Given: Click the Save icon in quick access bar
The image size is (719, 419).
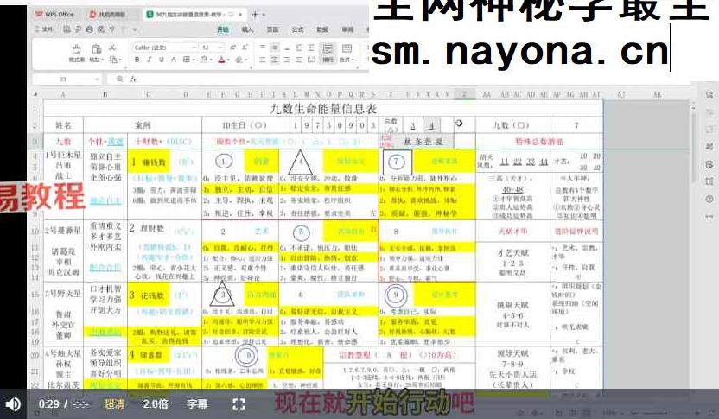Looking at the screenshot, I should (67, 29).
